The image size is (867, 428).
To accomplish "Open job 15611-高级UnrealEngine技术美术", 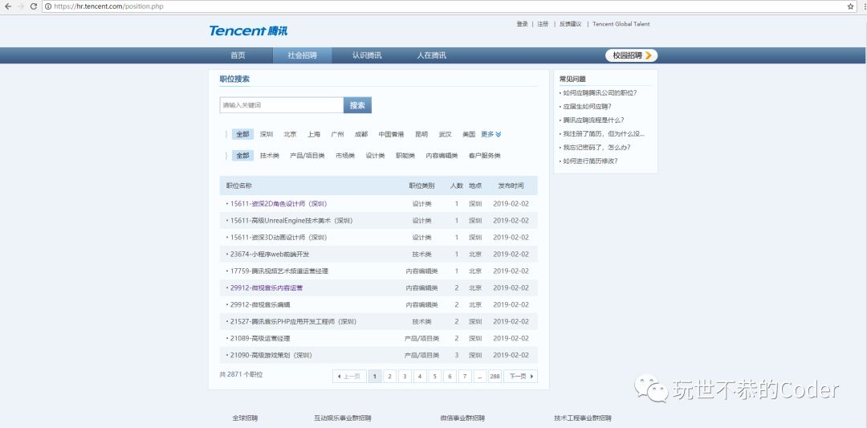I will click(291, 221).
